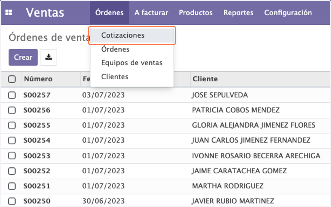
Task: Open the apps grid menu icon
Action: pyautogui.click(x=9, y=13)
